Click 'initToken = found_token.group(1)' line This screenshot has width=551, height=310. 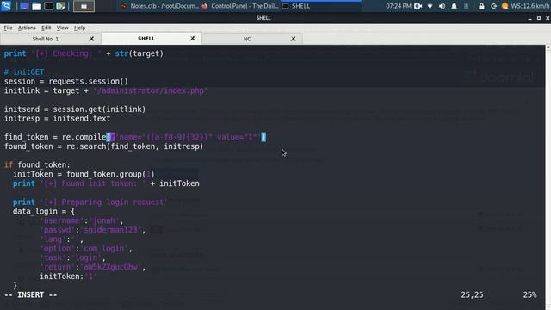tap(84, 174)
